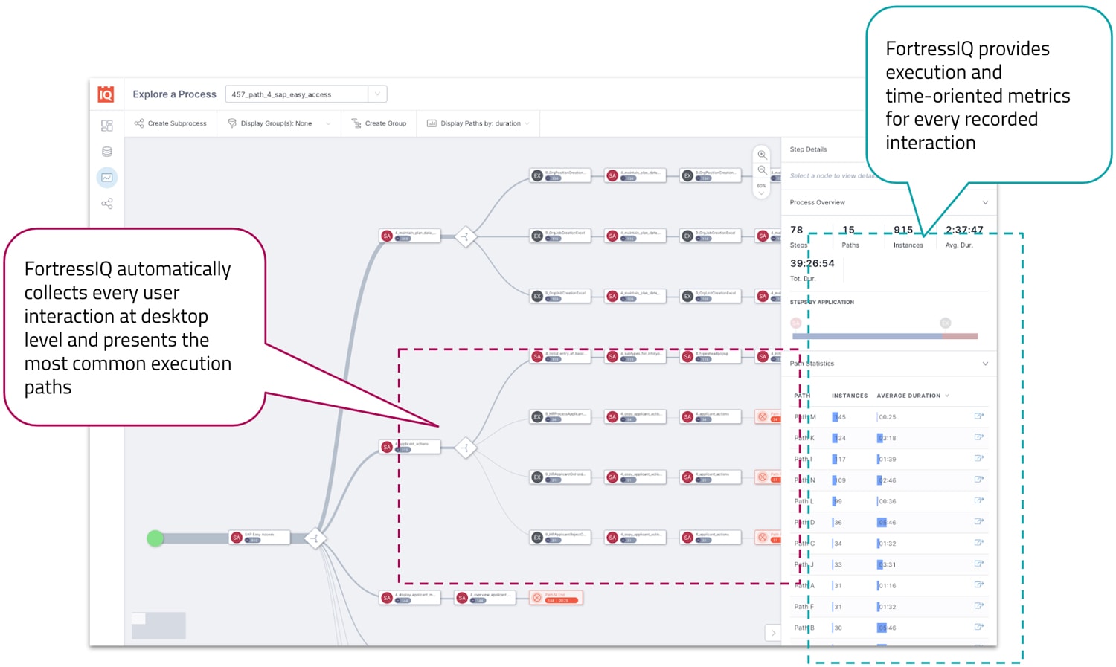Open the database icon in sidebar

click(x=107, y=152)
